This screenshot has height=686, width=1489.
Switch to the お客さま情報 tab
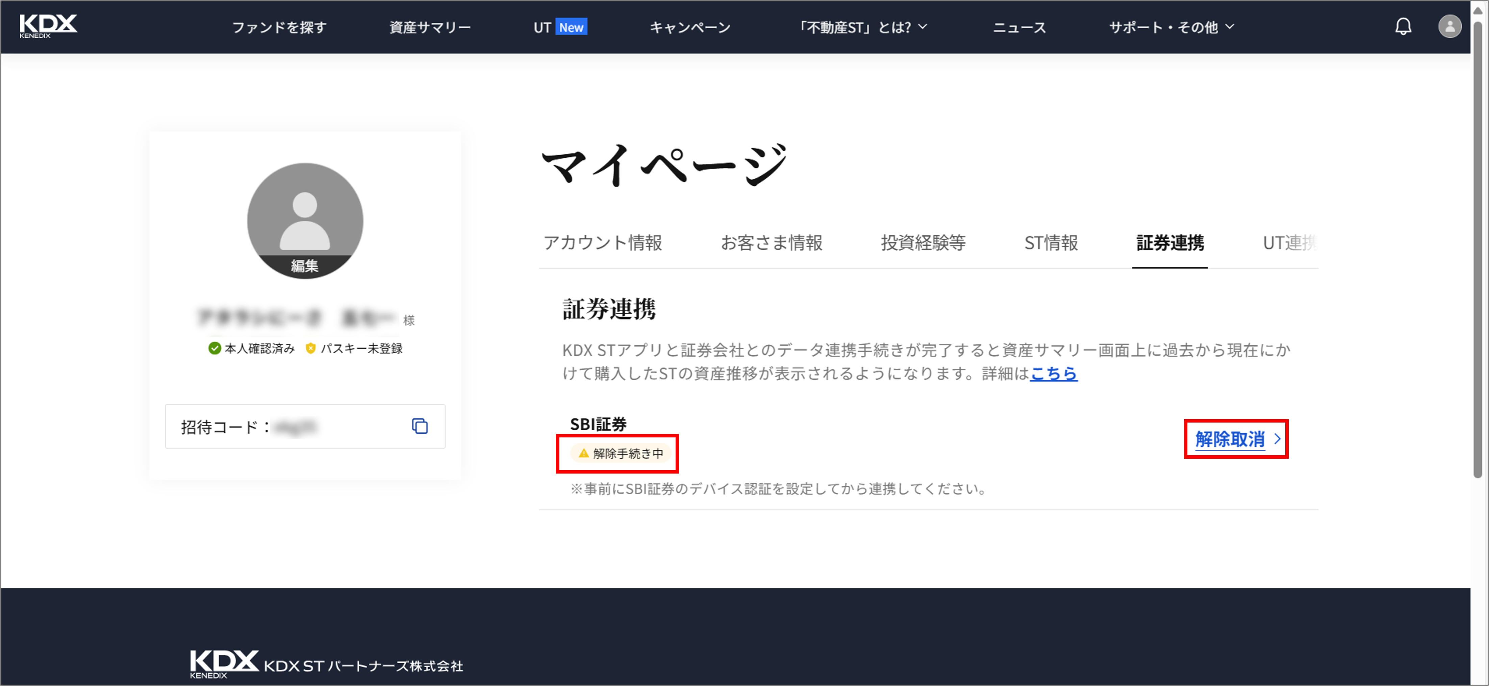[771, 243]
